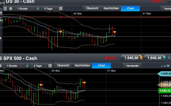The width and height of the screenshot is (171, 106).
Task: Toggle the lock icon in the US 30 toolbar
Action: (38, 8)
